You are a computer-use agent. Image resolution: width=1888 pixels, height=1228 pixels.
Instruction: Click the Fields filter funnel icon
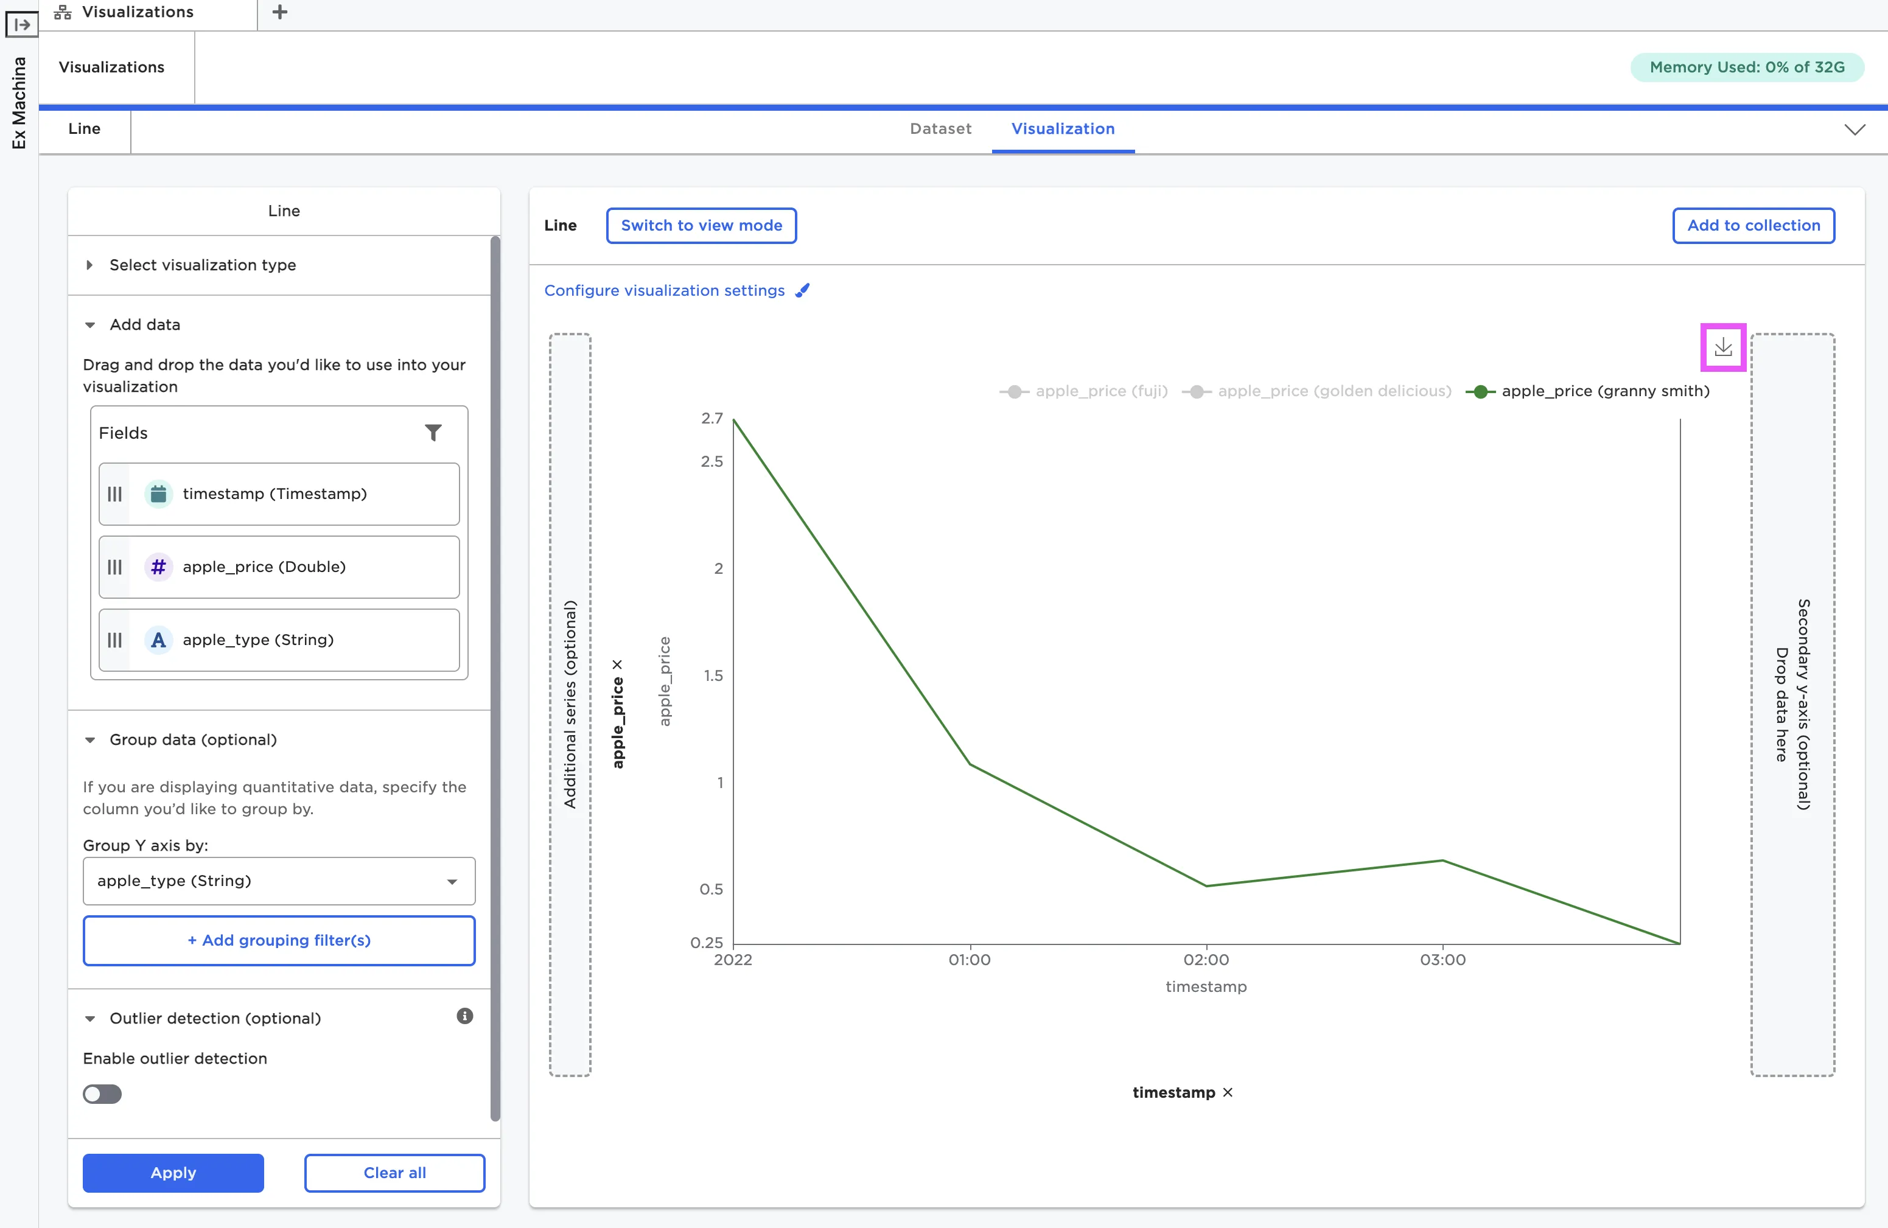point(433,432)
